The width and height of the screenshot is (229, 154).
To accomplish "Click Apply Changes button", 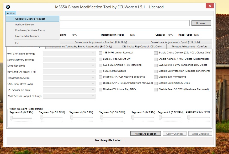I will 175,134.
